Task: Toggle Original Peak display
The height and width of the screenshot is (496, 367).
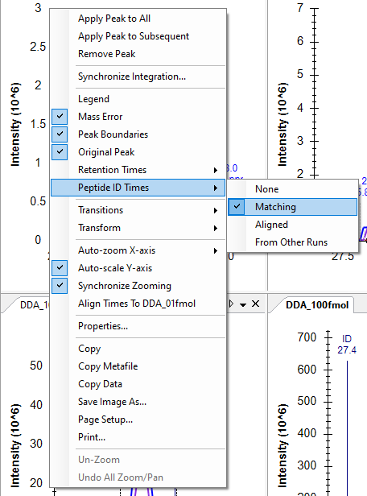Action: (138, 152)
